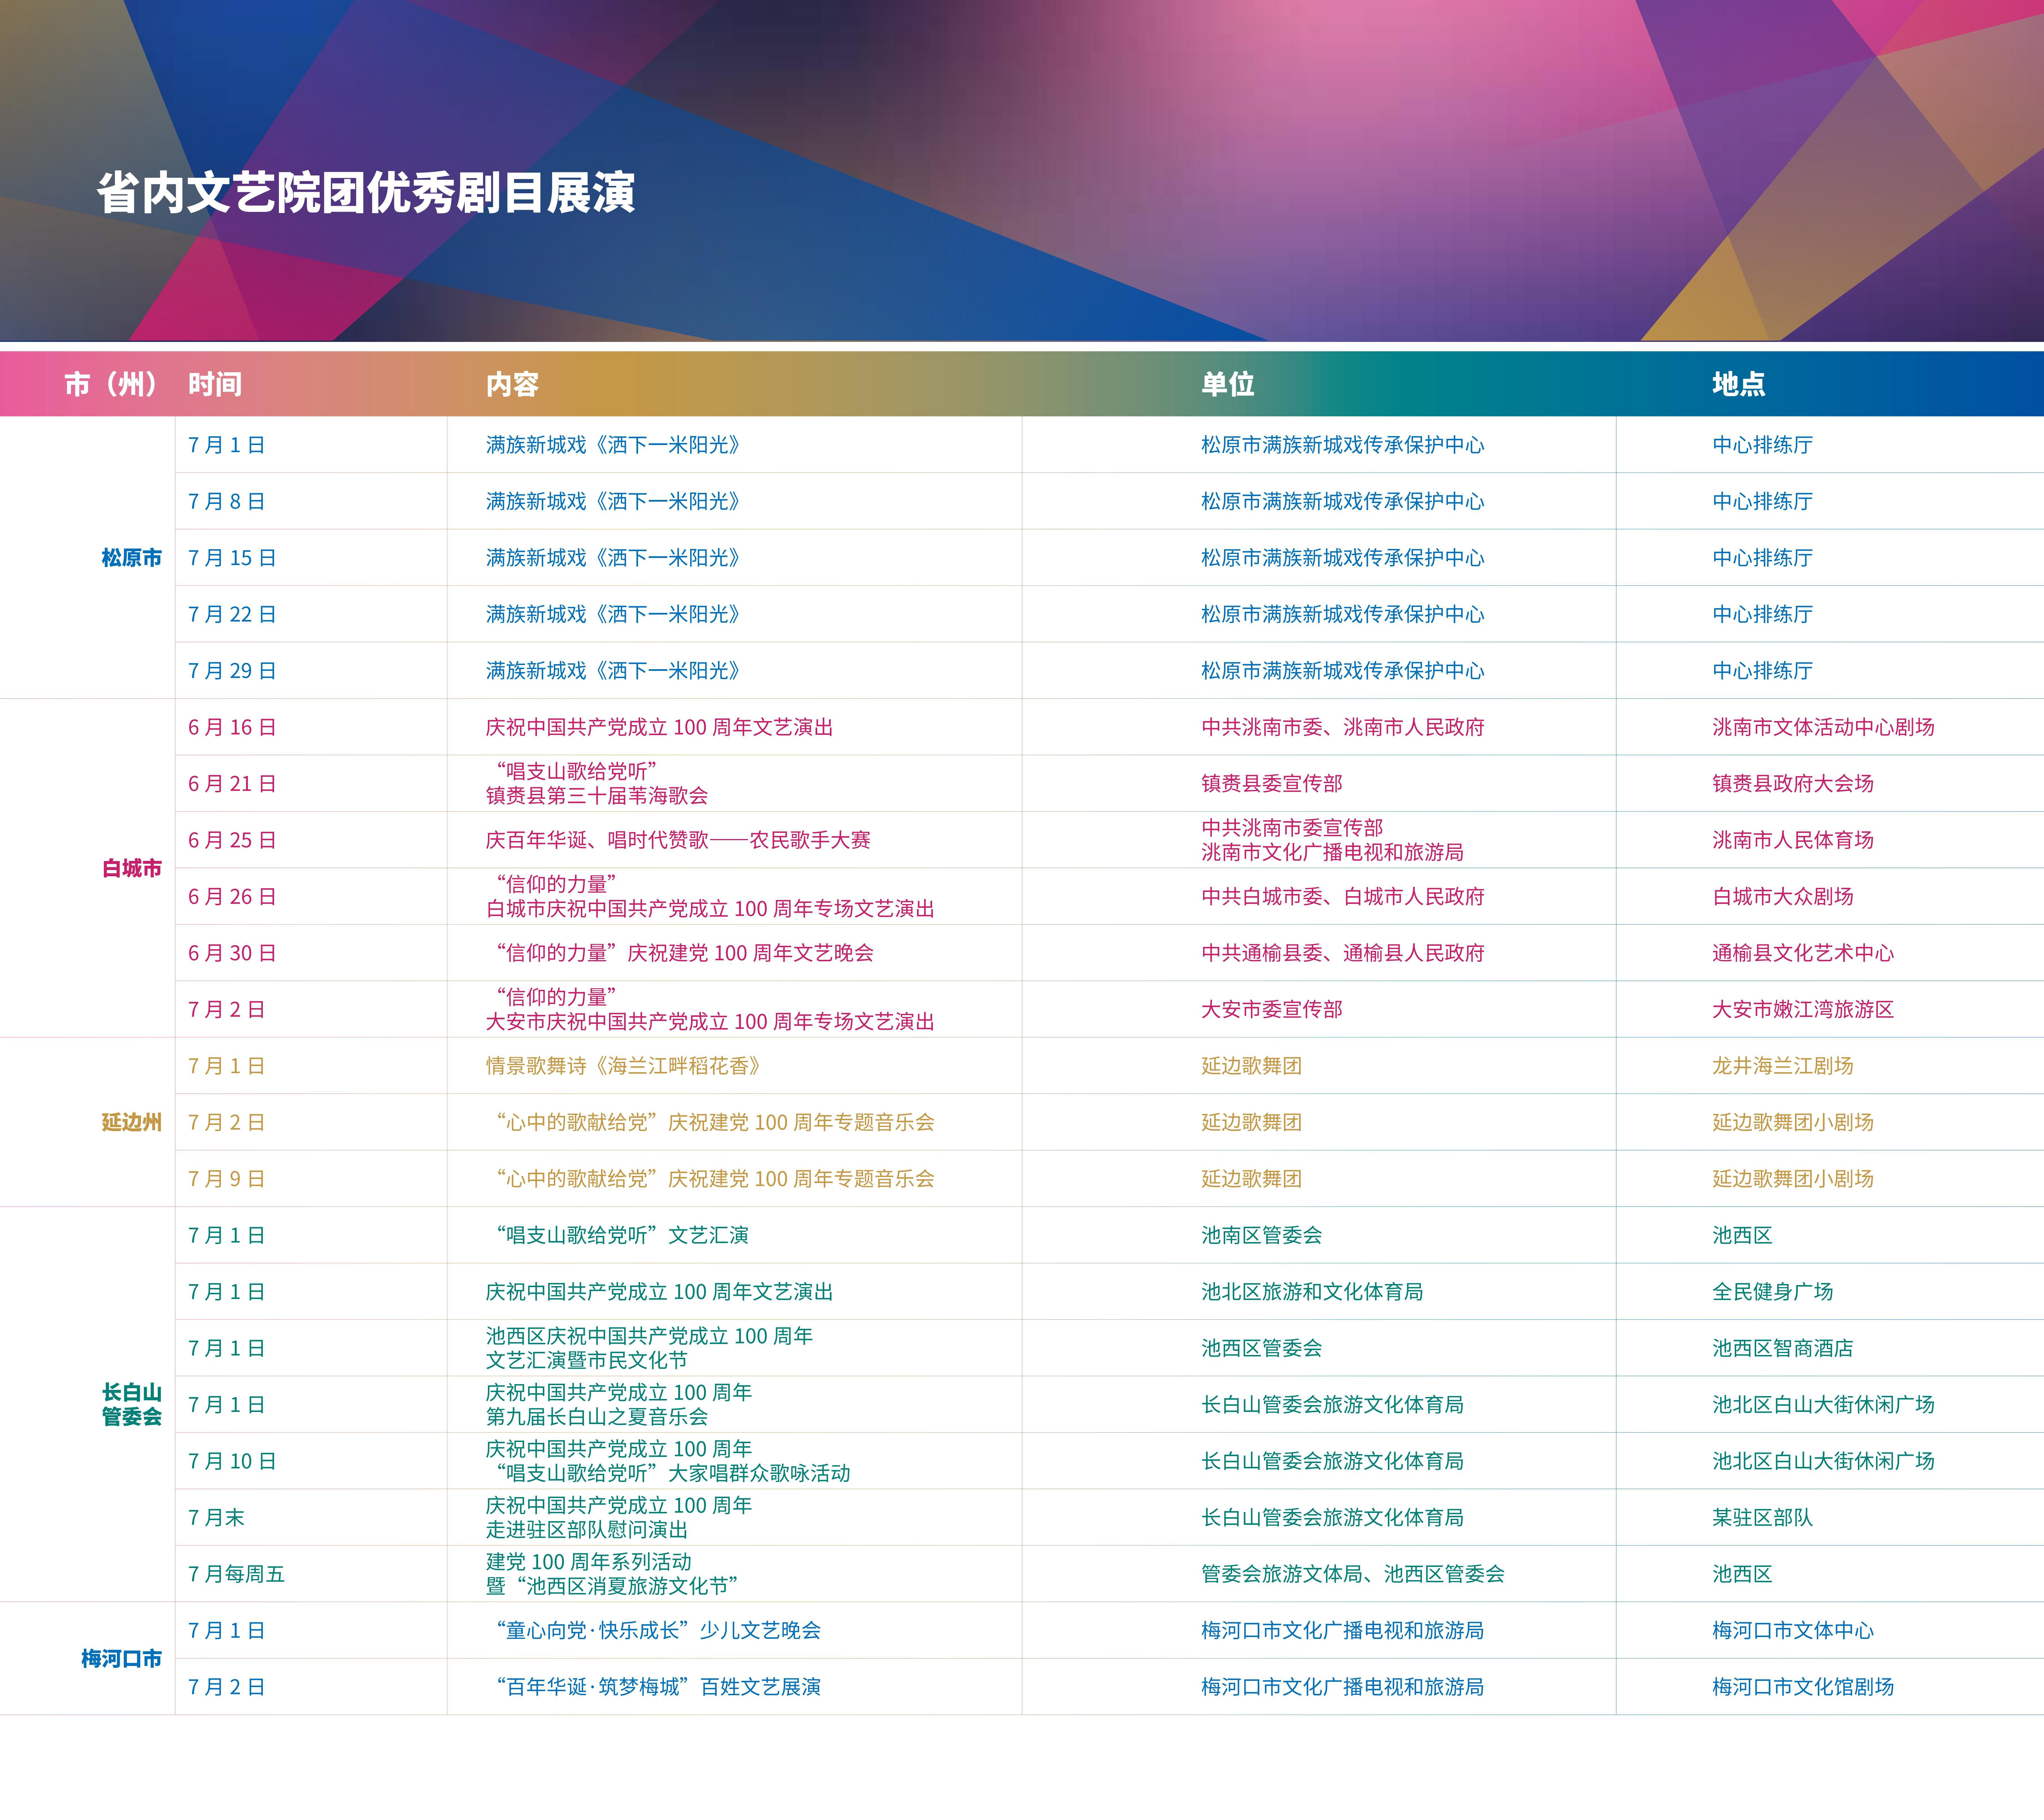Select the 时间 column header
Screen dimensions: 2044x1820
coord(215,384)
